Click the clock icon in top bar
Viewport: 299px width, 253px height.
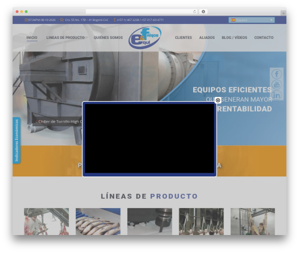tap(26, 20)
